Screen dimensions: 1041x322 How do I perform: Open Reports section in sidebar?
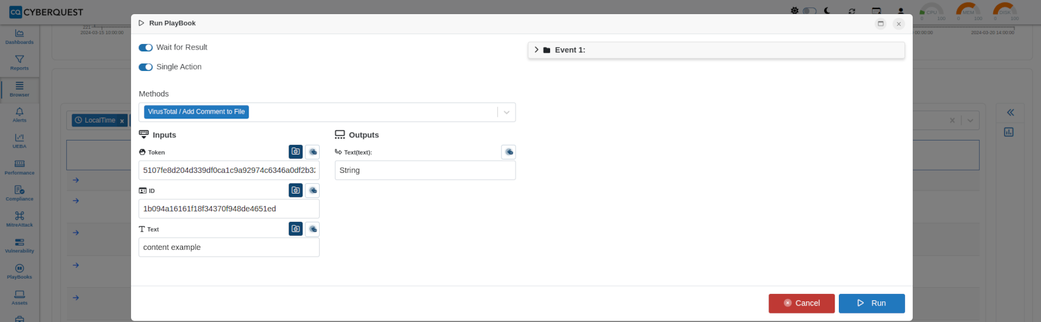coord(20,62)
